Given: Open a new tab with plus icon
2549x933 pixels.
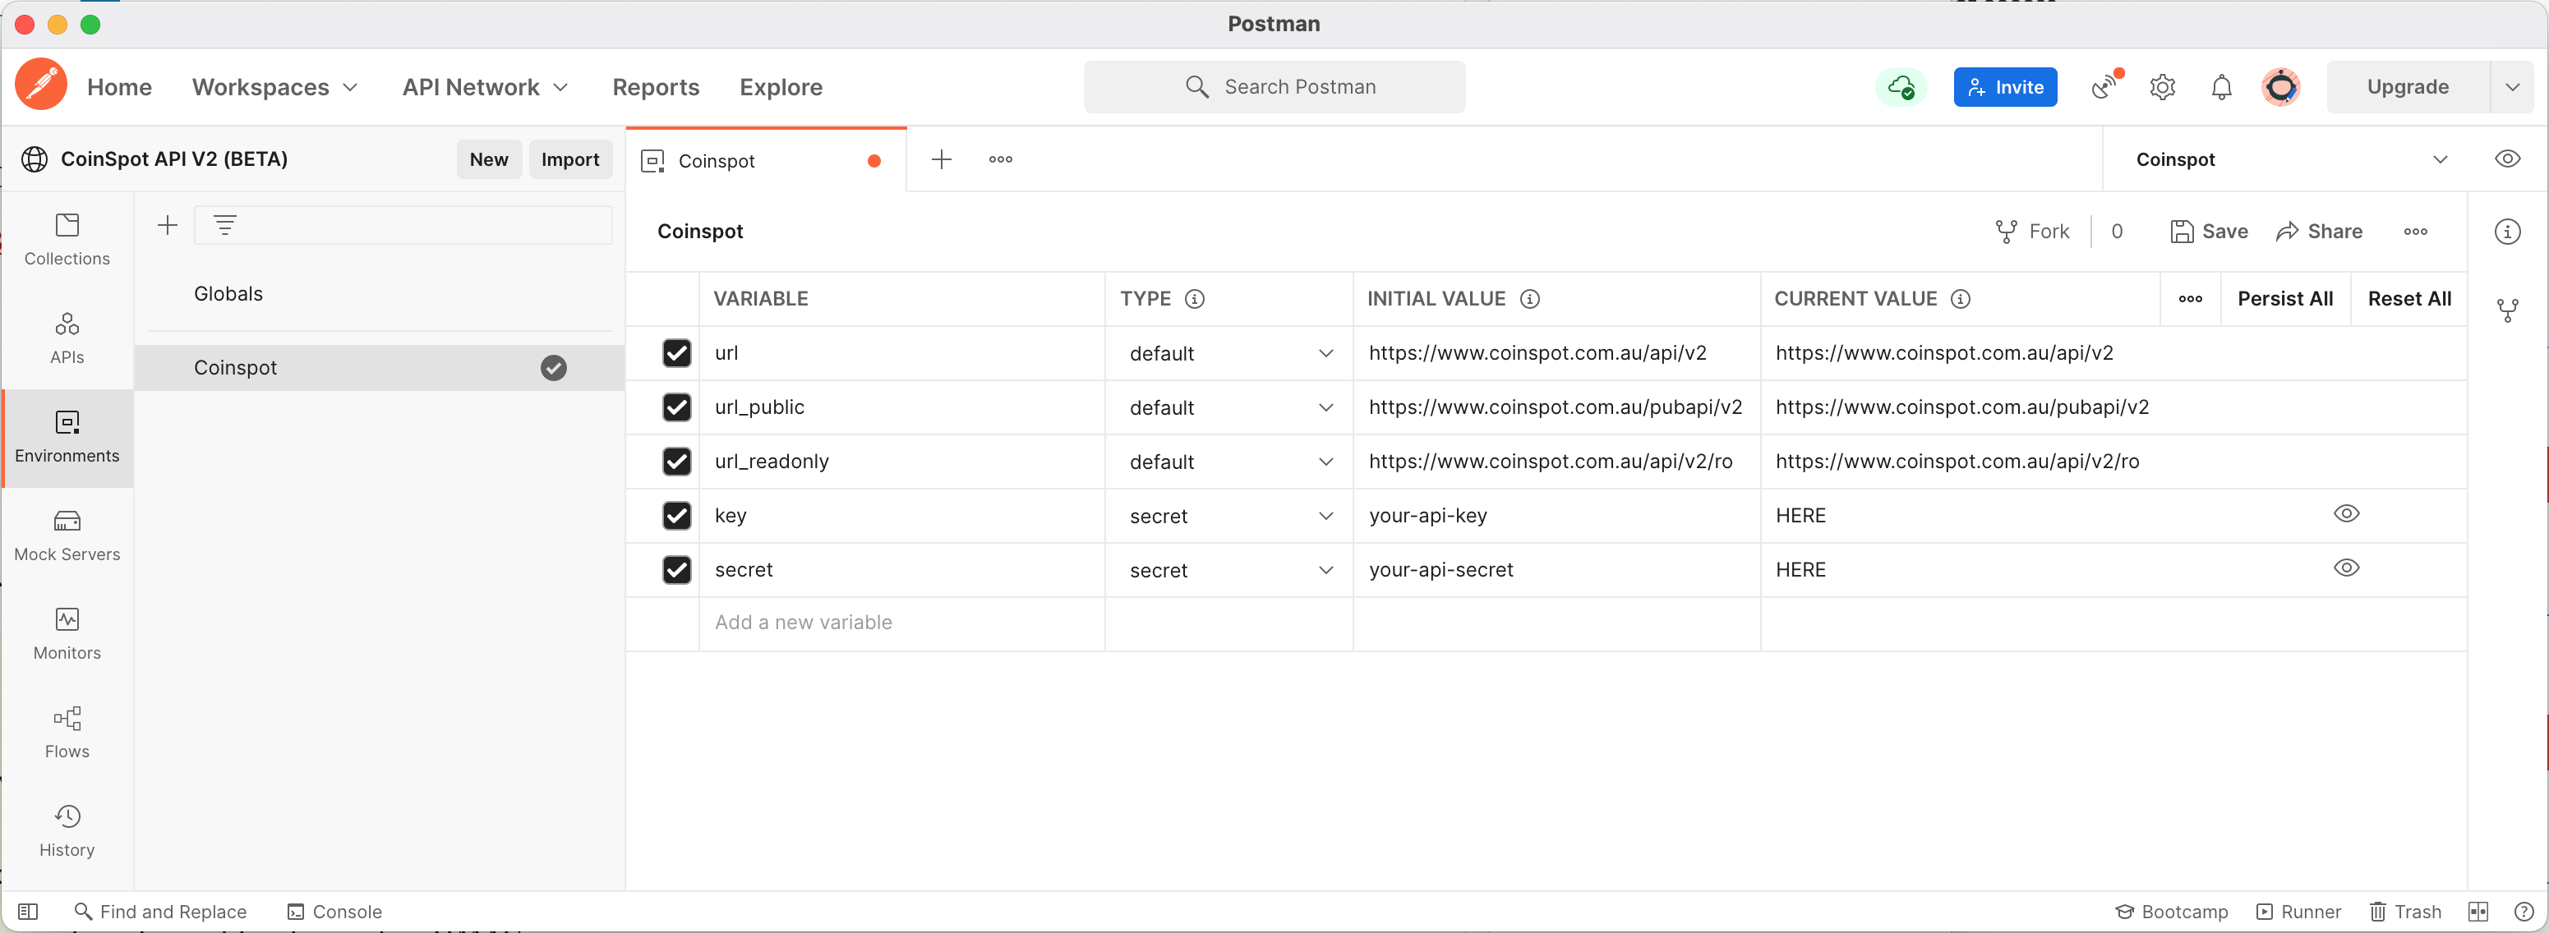Looking at the screenshot, I should (x=941, y=159).
